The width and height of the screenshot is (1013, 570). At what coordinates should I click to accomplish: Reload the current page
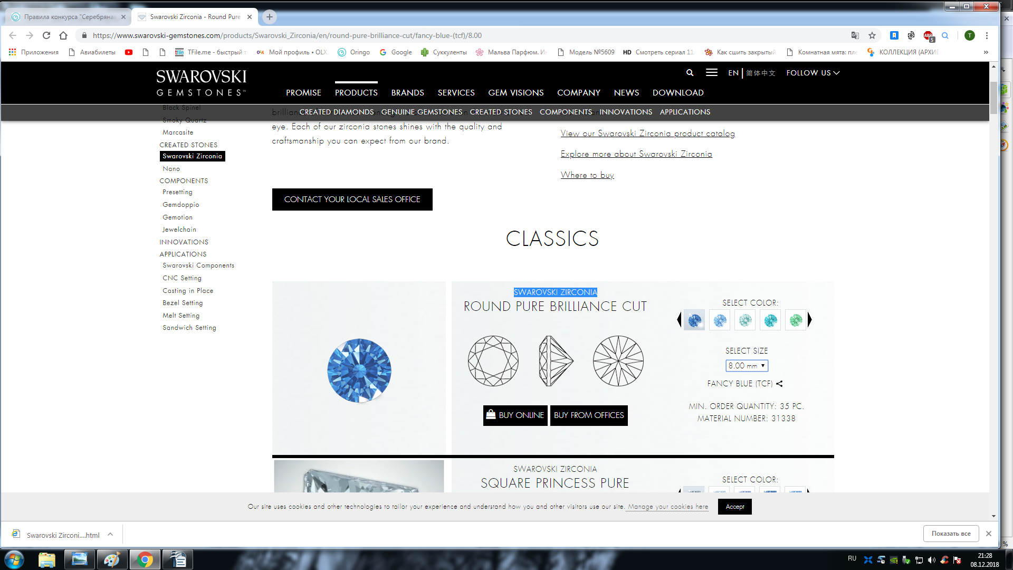tap(46, 35)
